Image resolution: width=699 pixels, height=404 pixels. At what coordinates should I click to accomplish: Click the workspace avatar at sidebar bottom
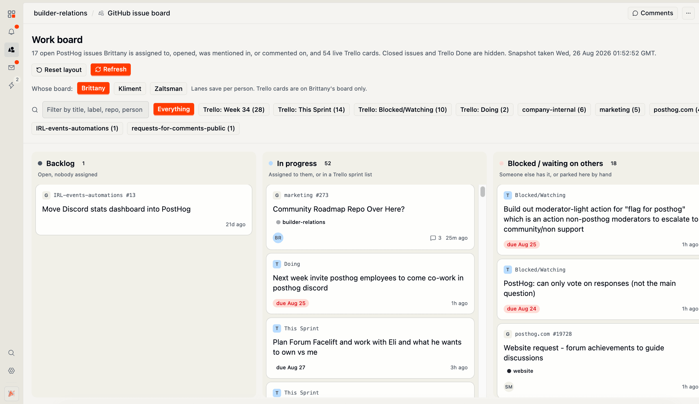[11, 393]
